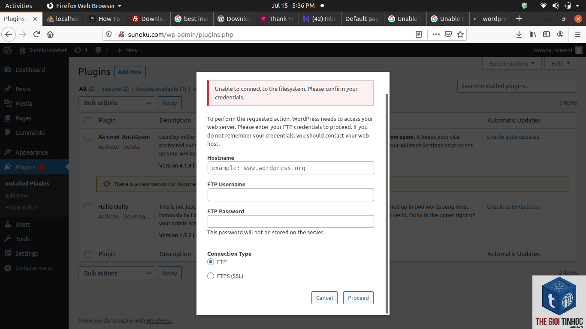Open the Firefox account icon
The height and width of the screenshot is (329, 586).
[x=560, y=34]
